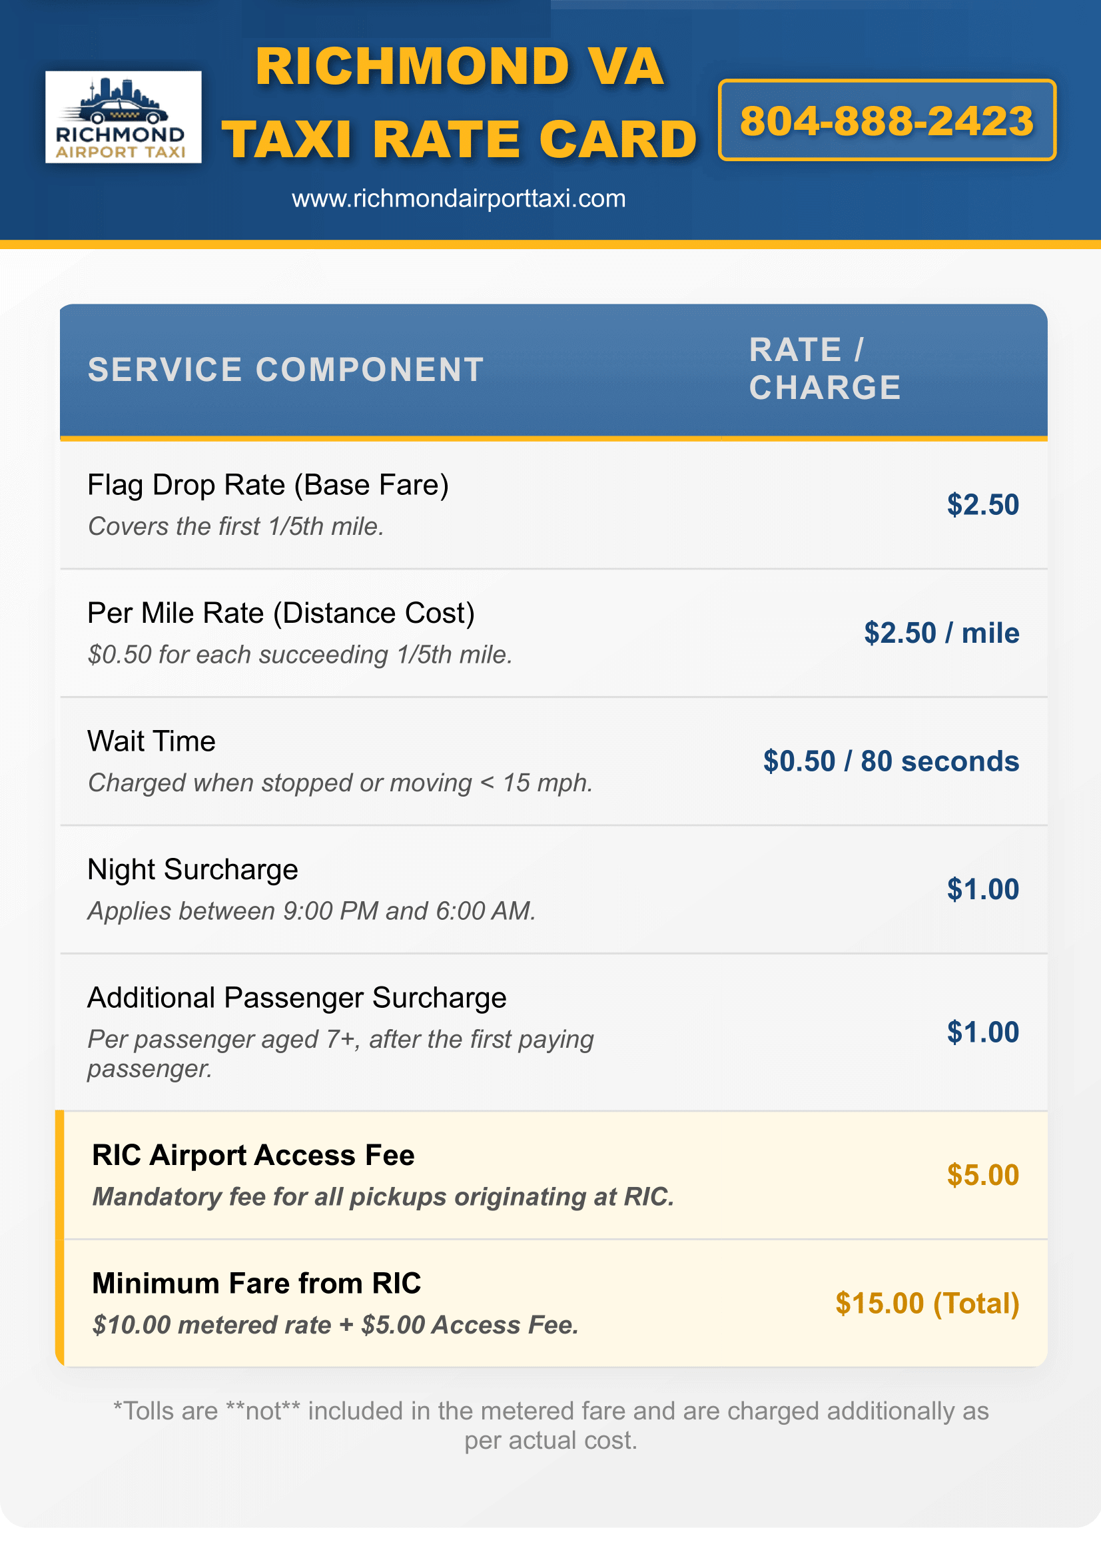Click the $2.50 flag drop price
This screenshot has height=1558, width=1101.
coord(982,504)
